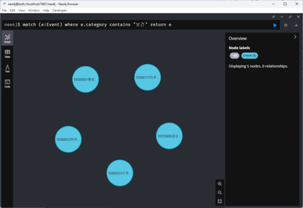Select the Graph view tab
303x208 pixels.
tap(8, 38)
